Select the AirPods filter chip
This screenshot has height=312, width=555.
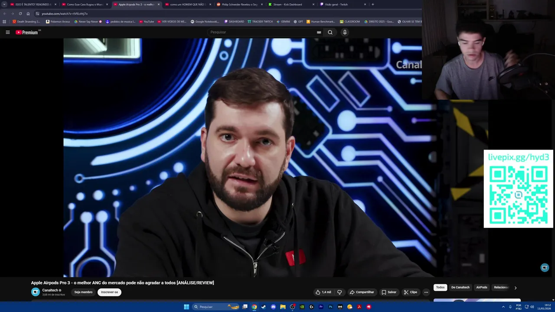click(x=482, y=287)
